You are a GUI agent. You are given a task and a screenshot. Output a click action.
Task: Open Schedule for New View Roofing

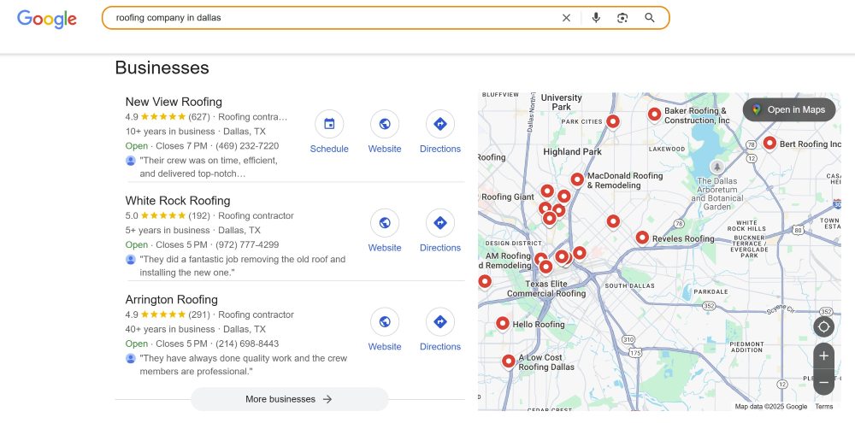coord(329,124)
